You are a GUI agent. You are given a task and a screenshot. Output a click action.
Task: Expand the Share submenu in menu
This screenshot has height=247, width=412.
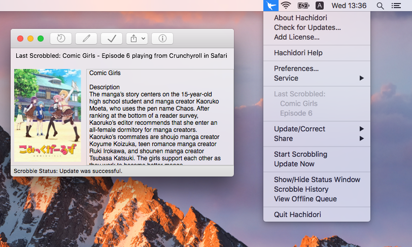click(x=317, y=139)
